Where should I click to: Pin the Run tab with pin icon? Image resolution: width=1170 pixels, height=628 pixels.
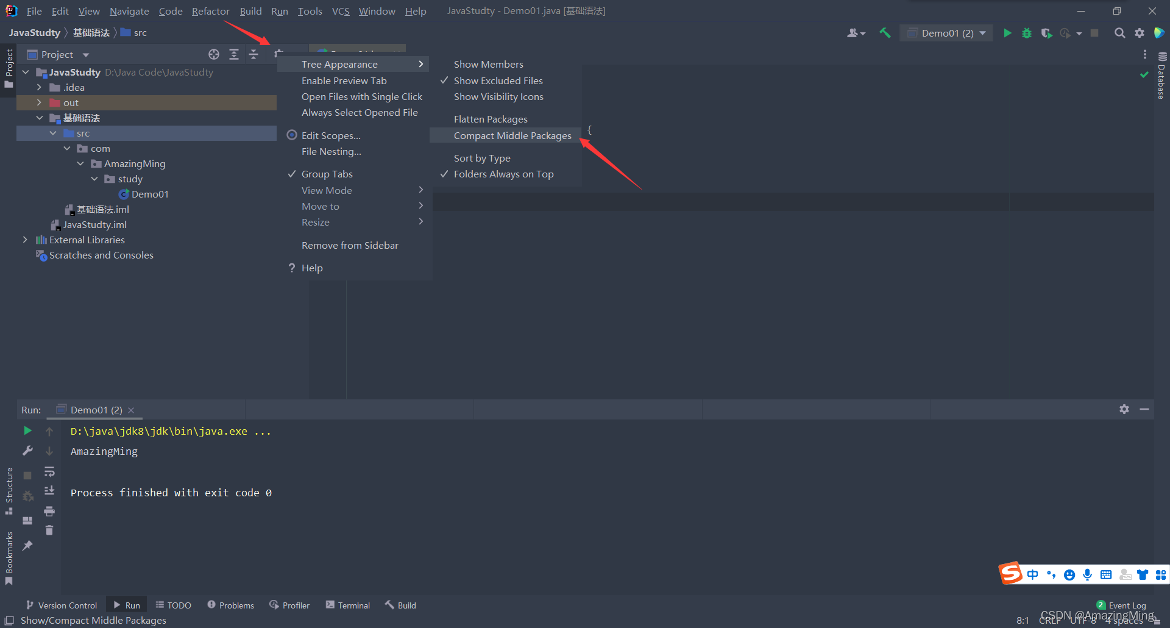(x=27, y=546)
